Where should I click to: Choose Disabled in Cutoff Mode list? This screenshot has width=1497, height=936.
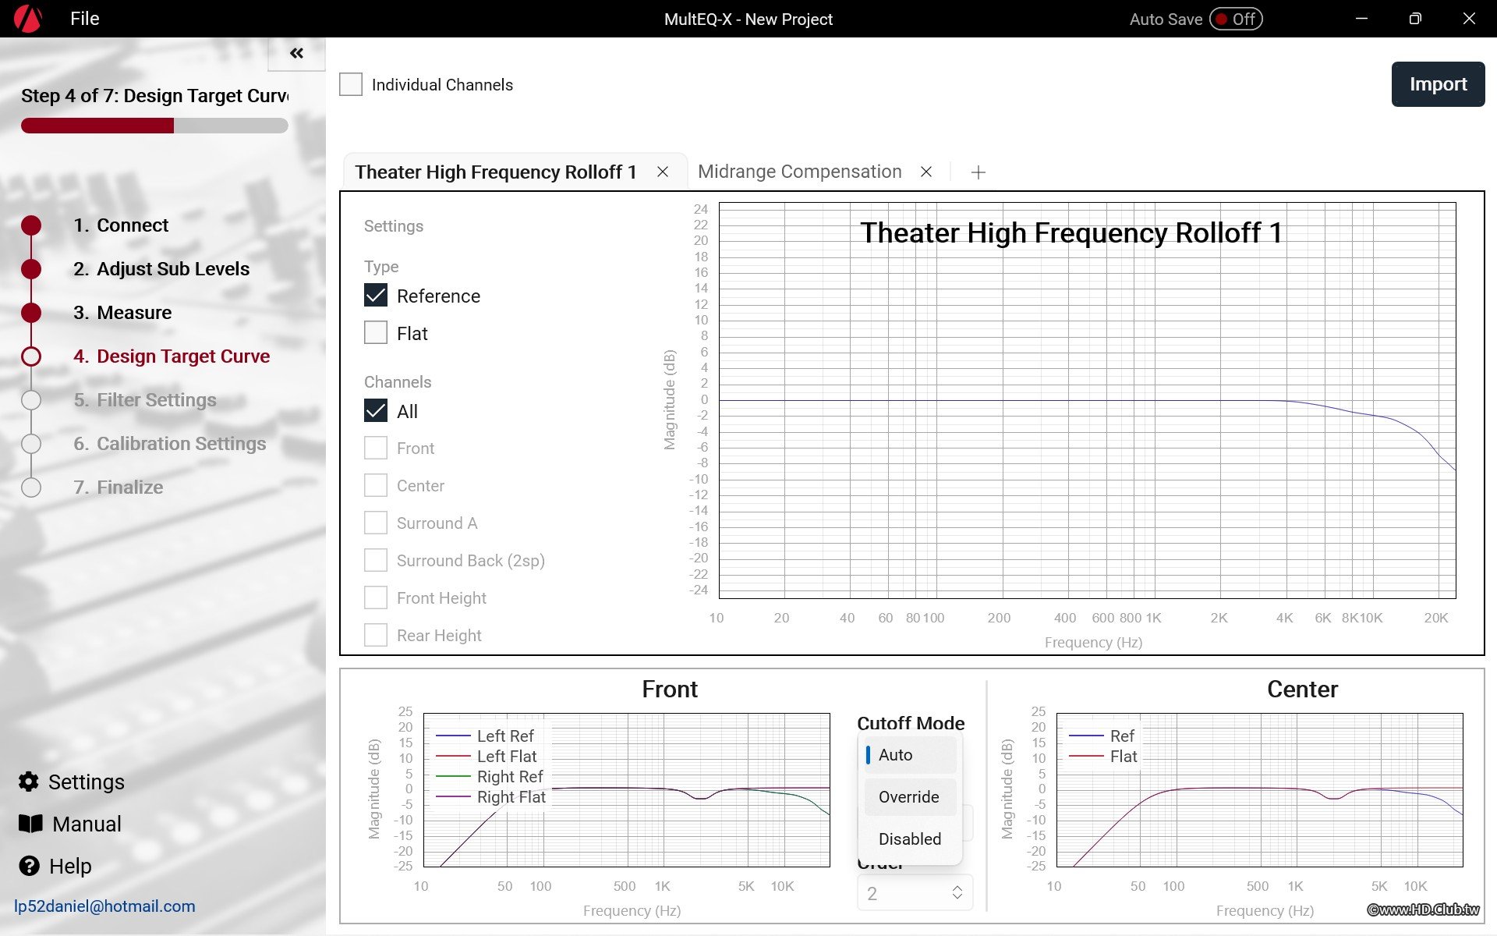[x=909, y=839]
